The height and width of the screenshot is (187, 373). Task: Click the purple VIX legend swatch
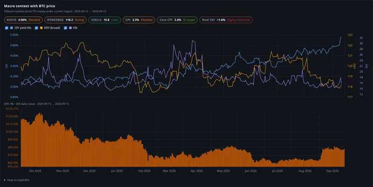[70, 28]
